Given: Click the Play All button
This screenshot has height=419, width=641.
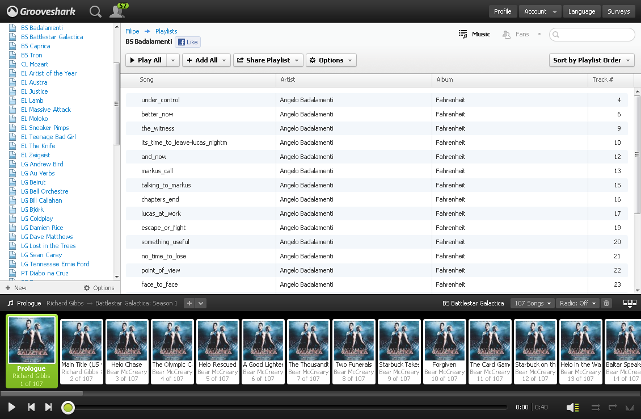Looking at the screenshot, I should (146, 60).
